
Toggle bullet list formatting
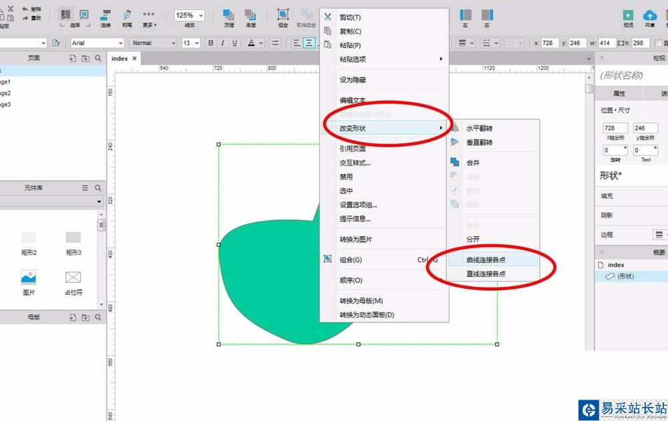tap(275, 43)
